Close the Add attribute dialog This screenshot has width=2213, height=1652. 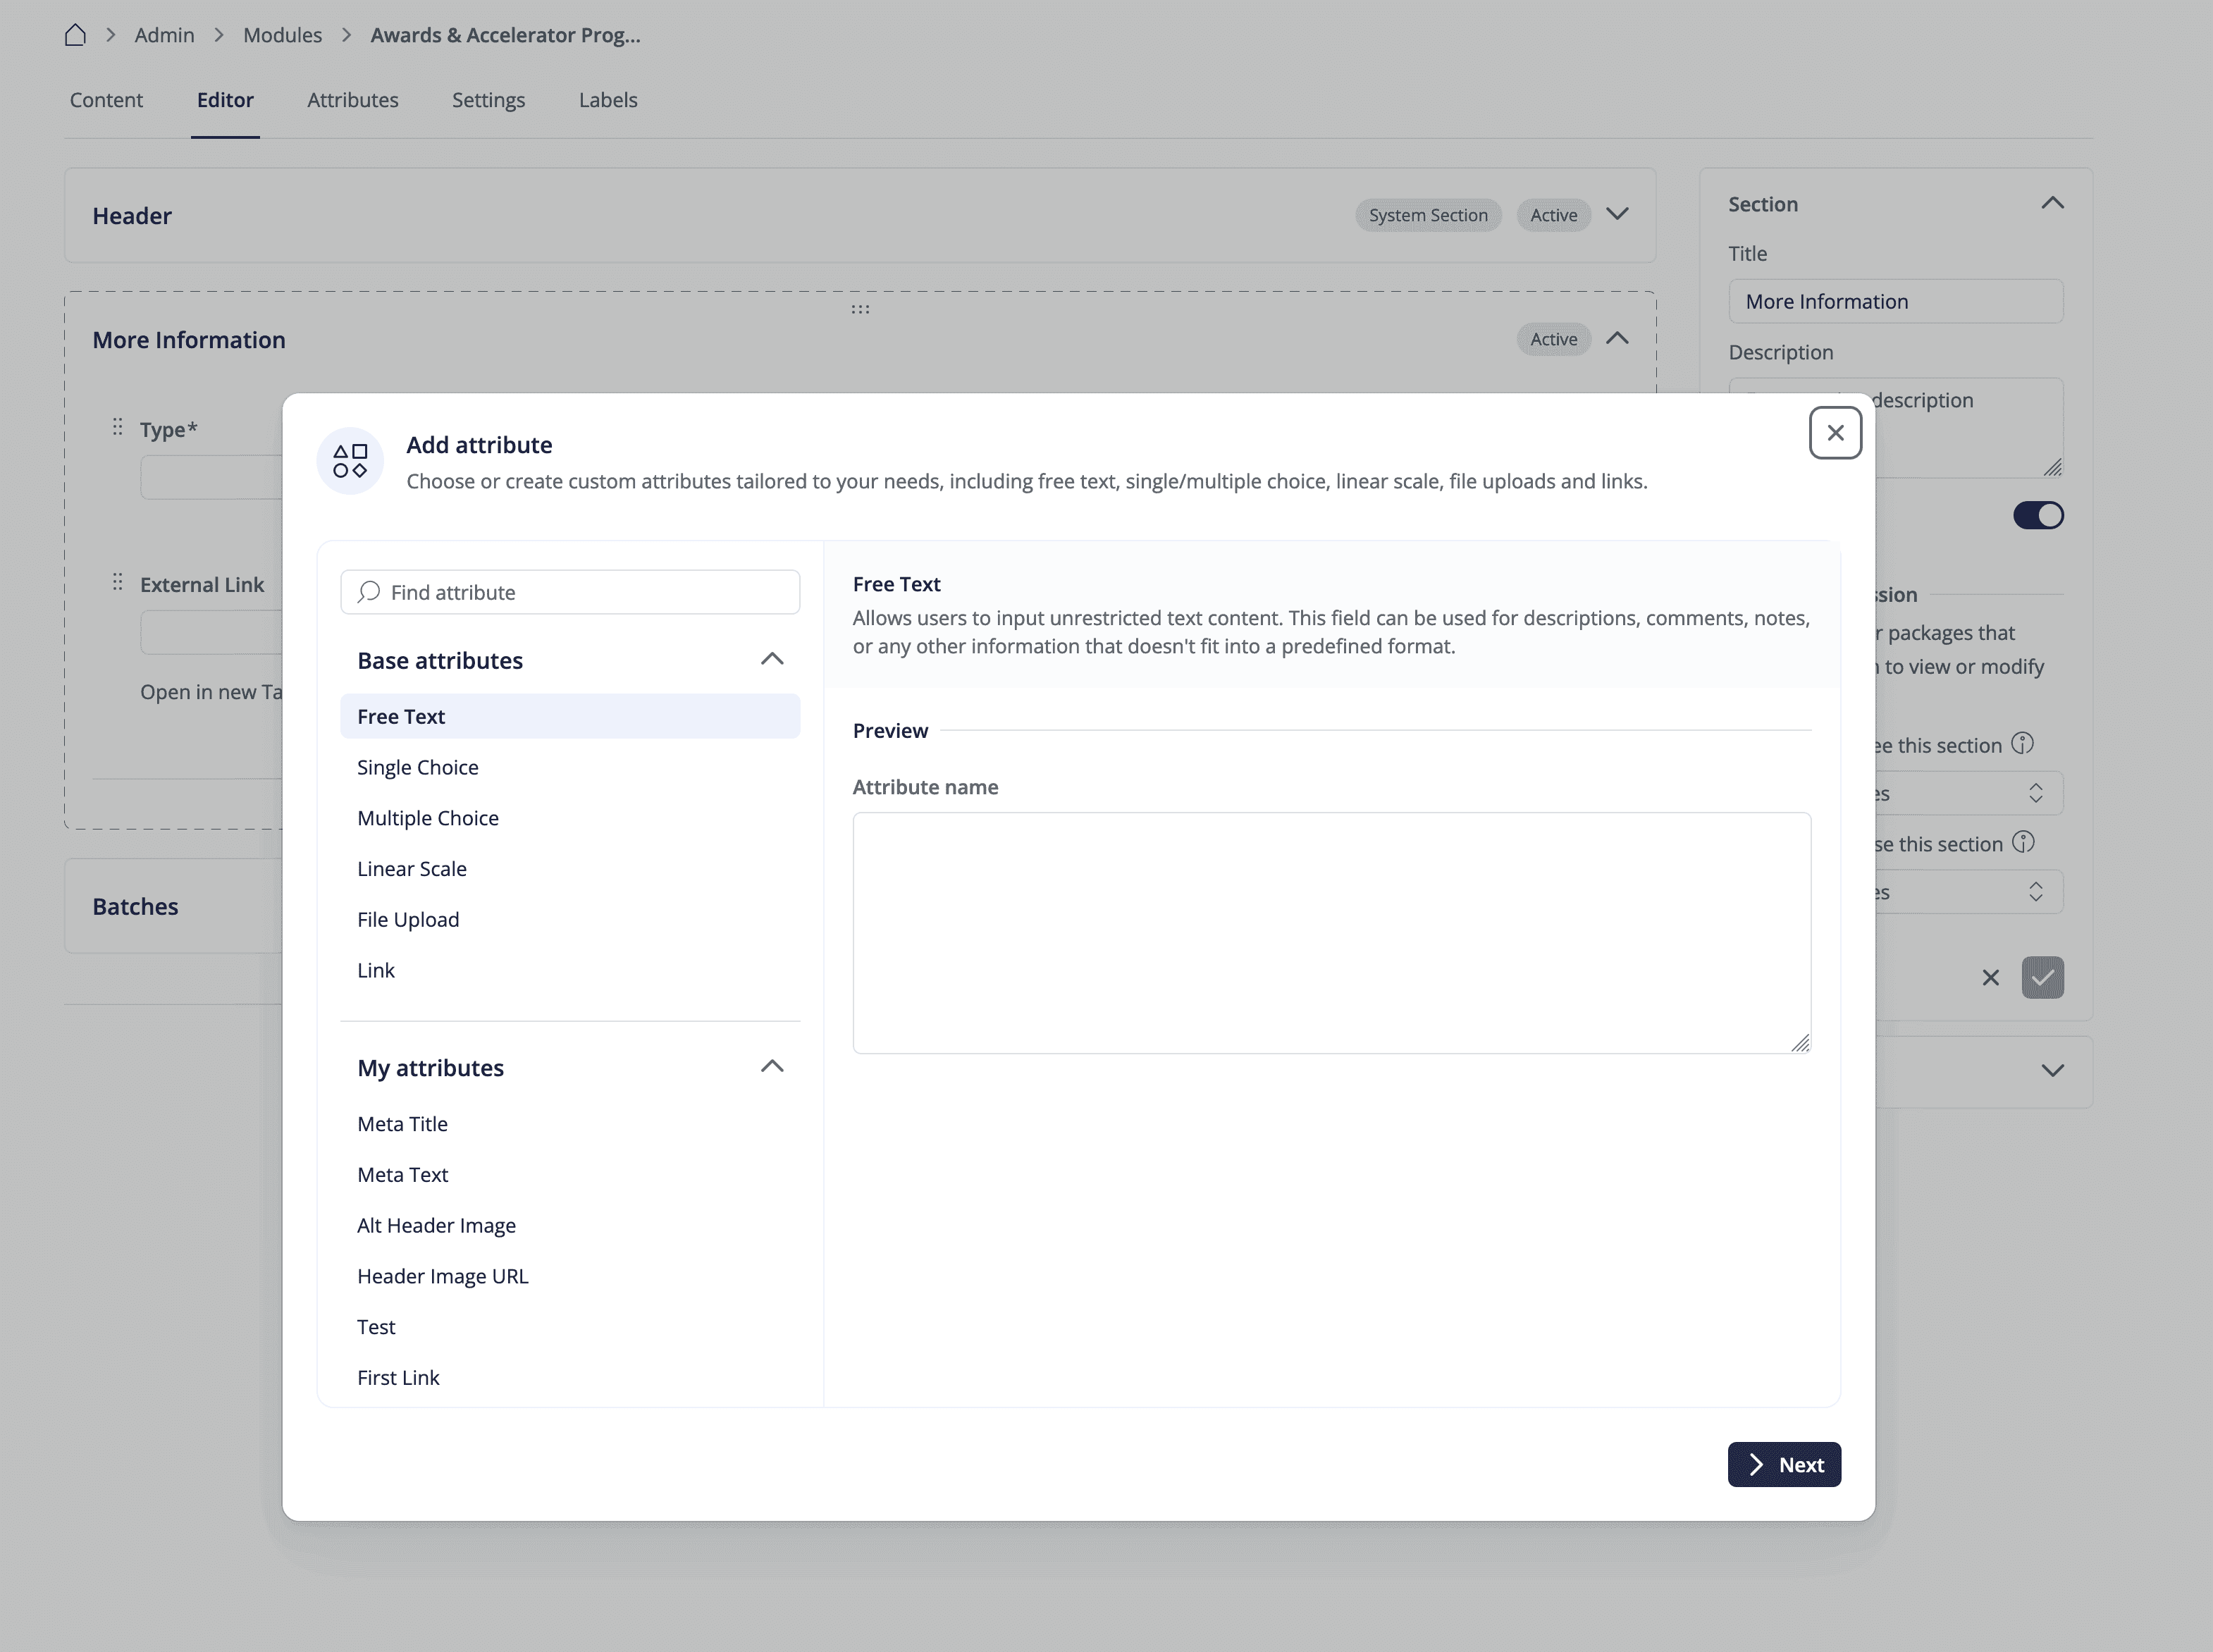(1835, 433)
